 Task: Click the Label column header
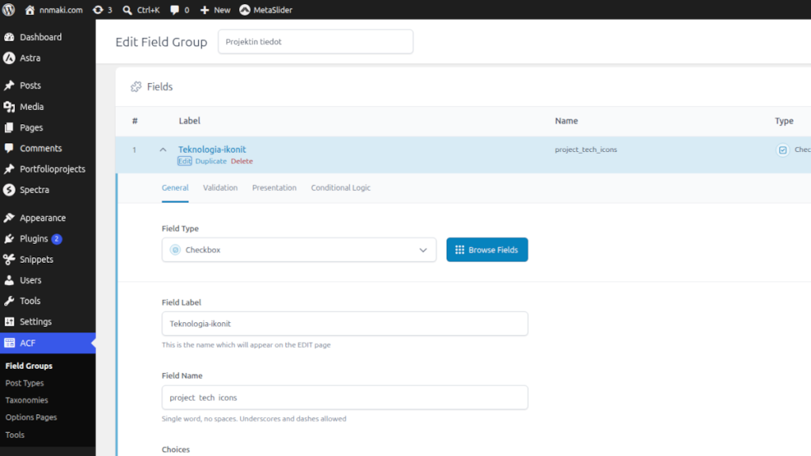pos(189,120)
